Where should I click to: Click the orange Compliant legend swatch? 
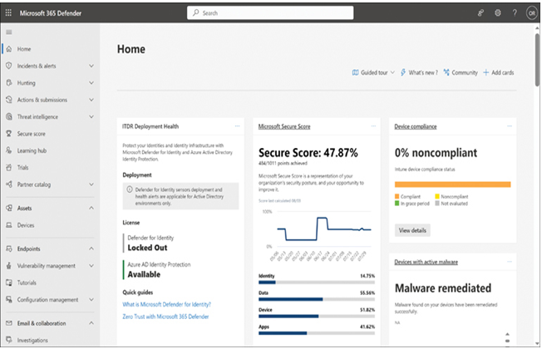397,196
